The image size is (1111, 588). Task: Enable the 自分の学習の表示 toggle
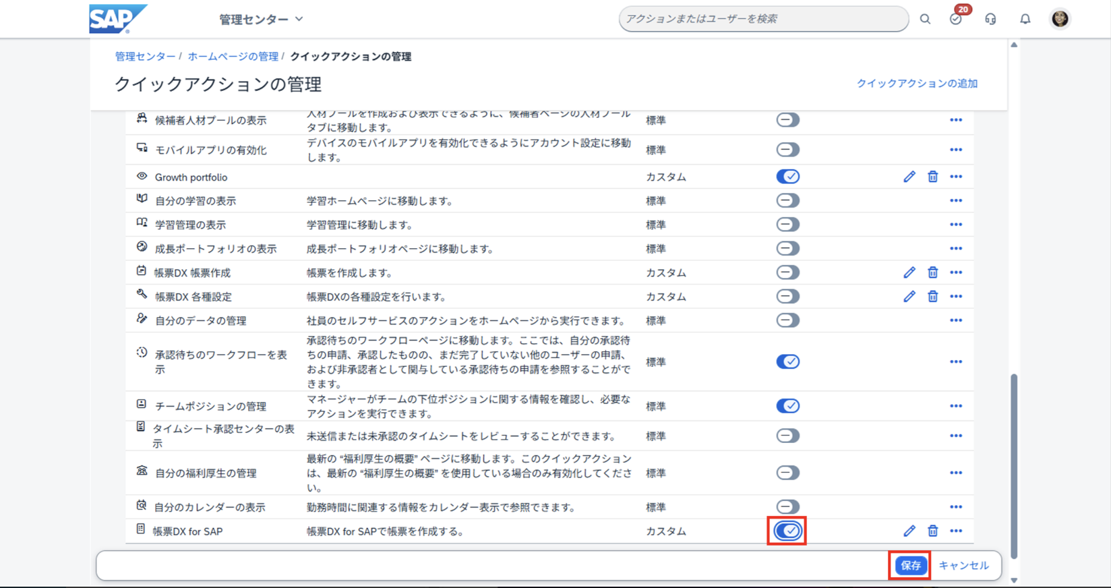[787, 201]
